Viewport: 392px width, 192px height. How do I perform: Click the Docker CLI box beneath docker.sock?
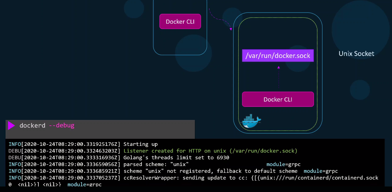(x=278, y=99)
